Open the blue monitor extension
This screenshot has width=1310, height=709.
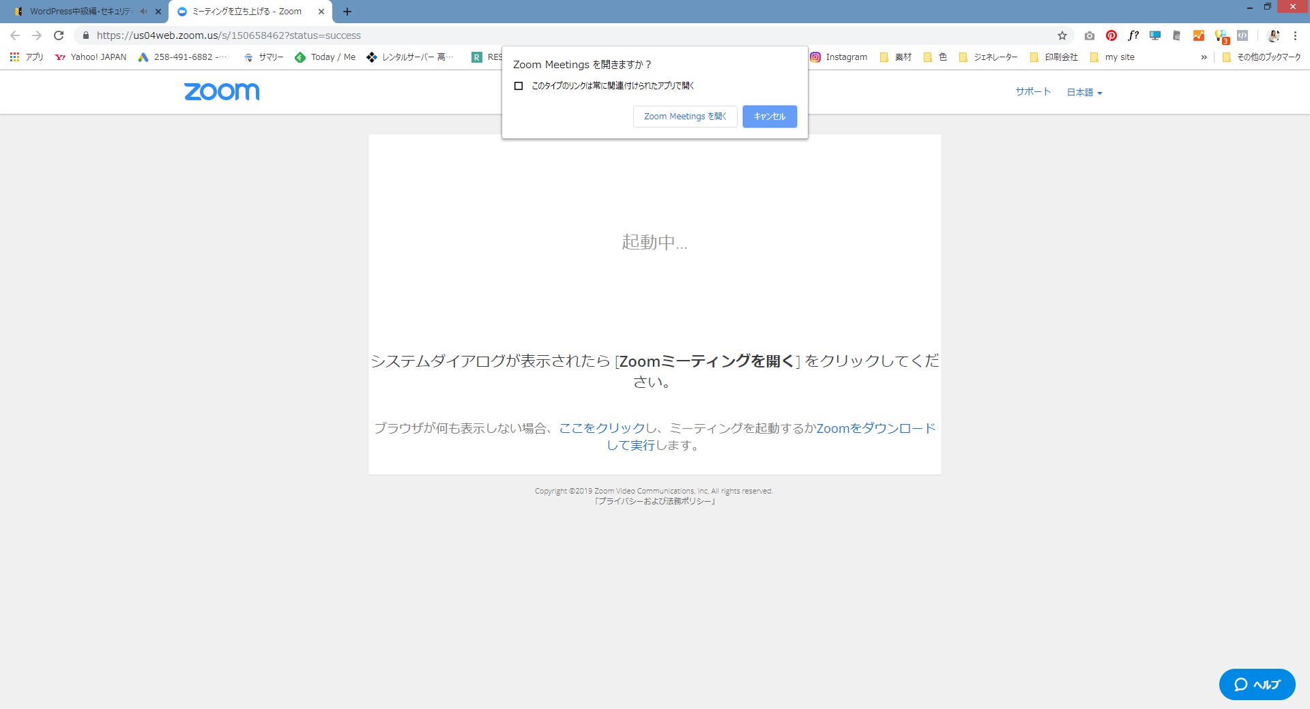1155,35
